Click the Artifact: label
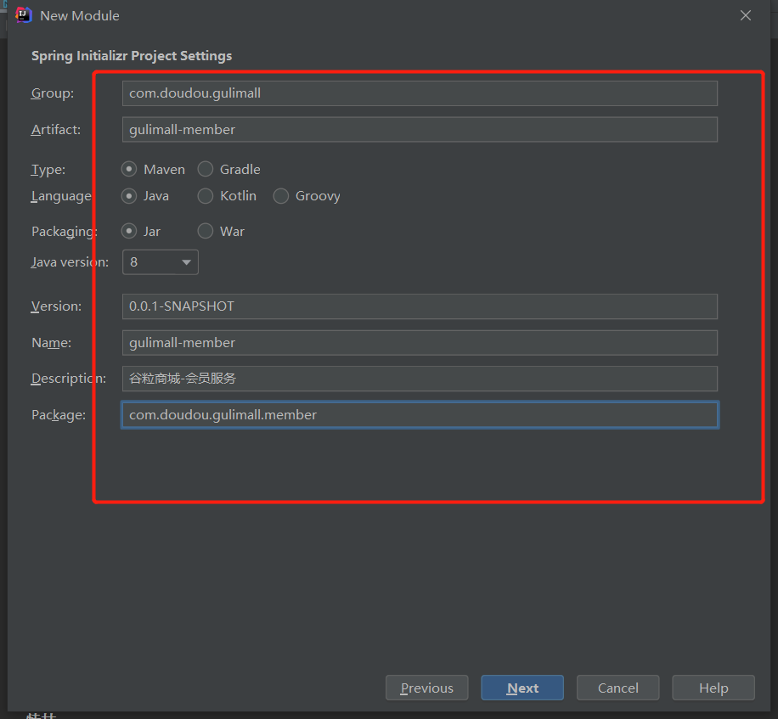 point(56,129)
